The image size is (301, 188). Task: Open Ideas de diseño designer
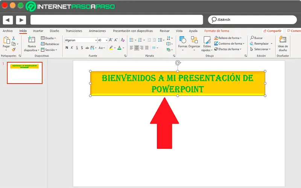coord(283,40)
